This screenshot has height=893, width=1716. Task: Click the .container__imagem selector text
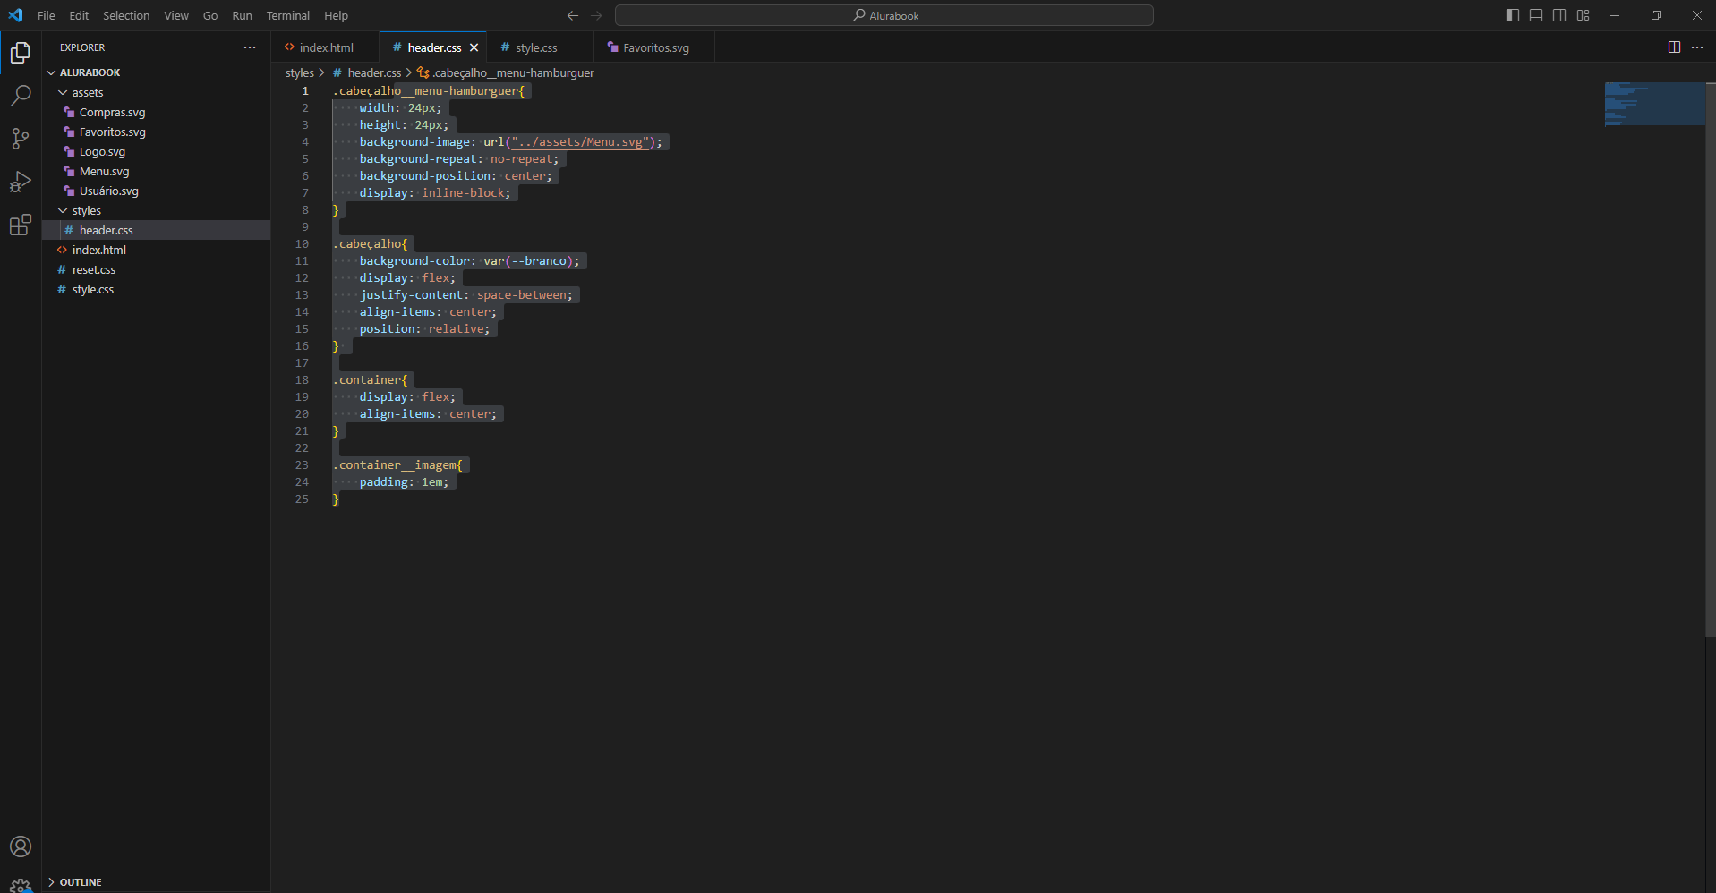(395, 464)
